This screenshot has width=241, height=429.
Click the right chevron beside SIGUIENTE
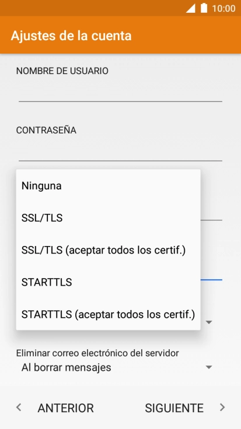pos(222,407)
